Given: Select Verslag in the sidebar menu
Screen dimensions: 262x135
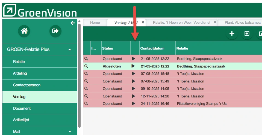Looking at the screenshot, I should (40, 97).
